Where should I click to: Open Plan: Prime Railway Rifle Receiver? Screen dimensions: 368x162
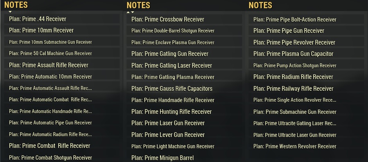click(x=293, y=88)
